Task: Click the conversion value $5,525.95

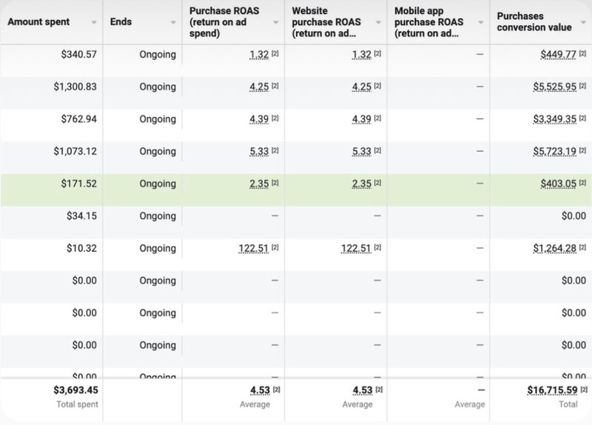Action: 554,86
